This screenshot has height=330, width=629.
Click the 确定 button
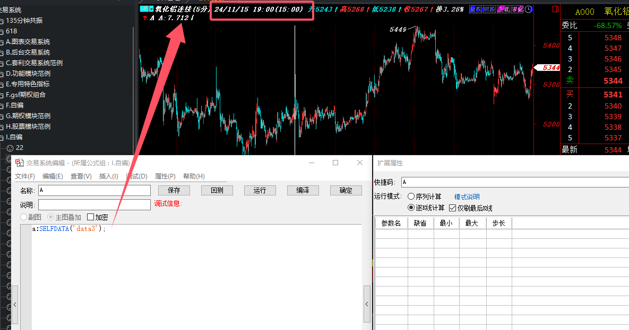[x=346, y=190]
